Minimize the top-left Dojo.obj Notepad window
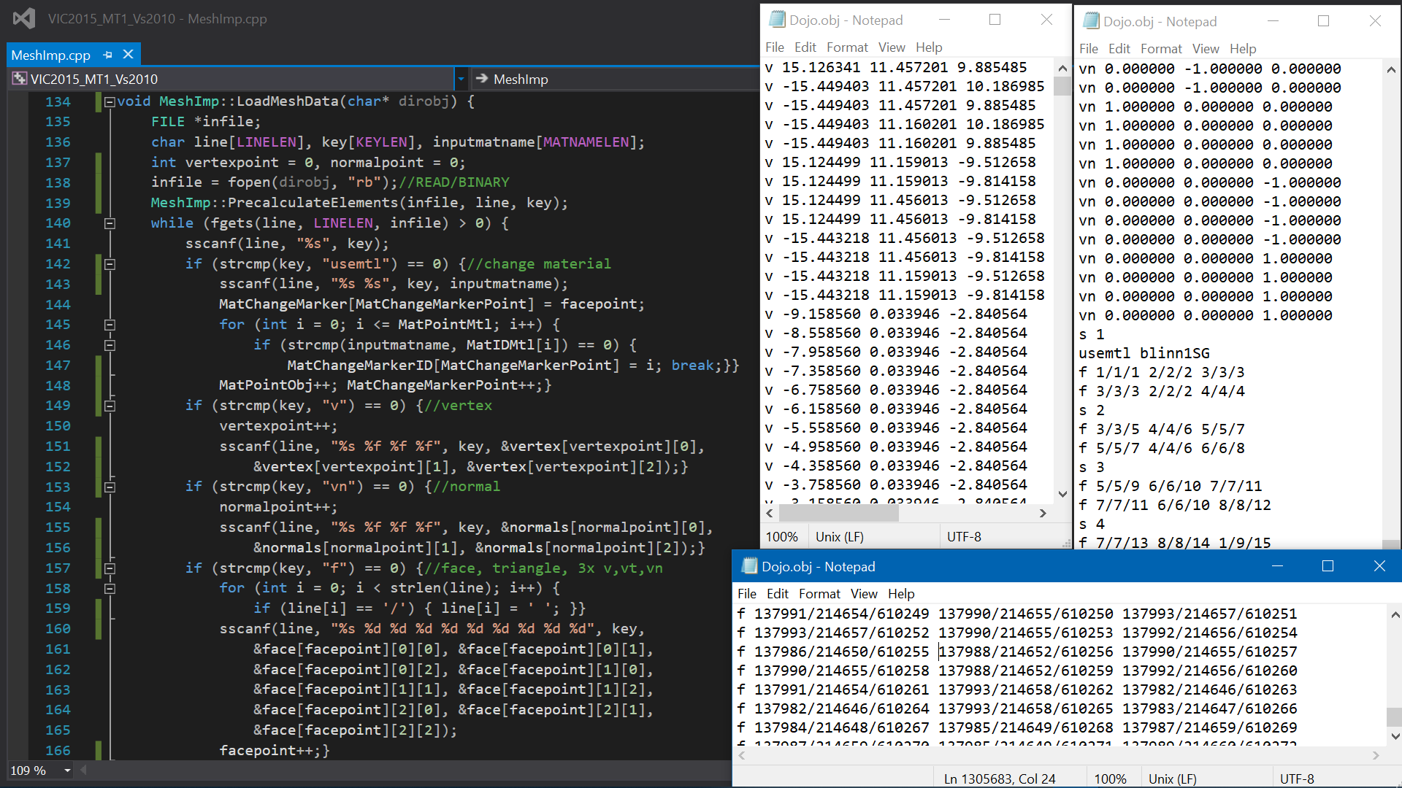Image resolution: width=1402 pixels, height=788 pixels. [x=944, y=20]
